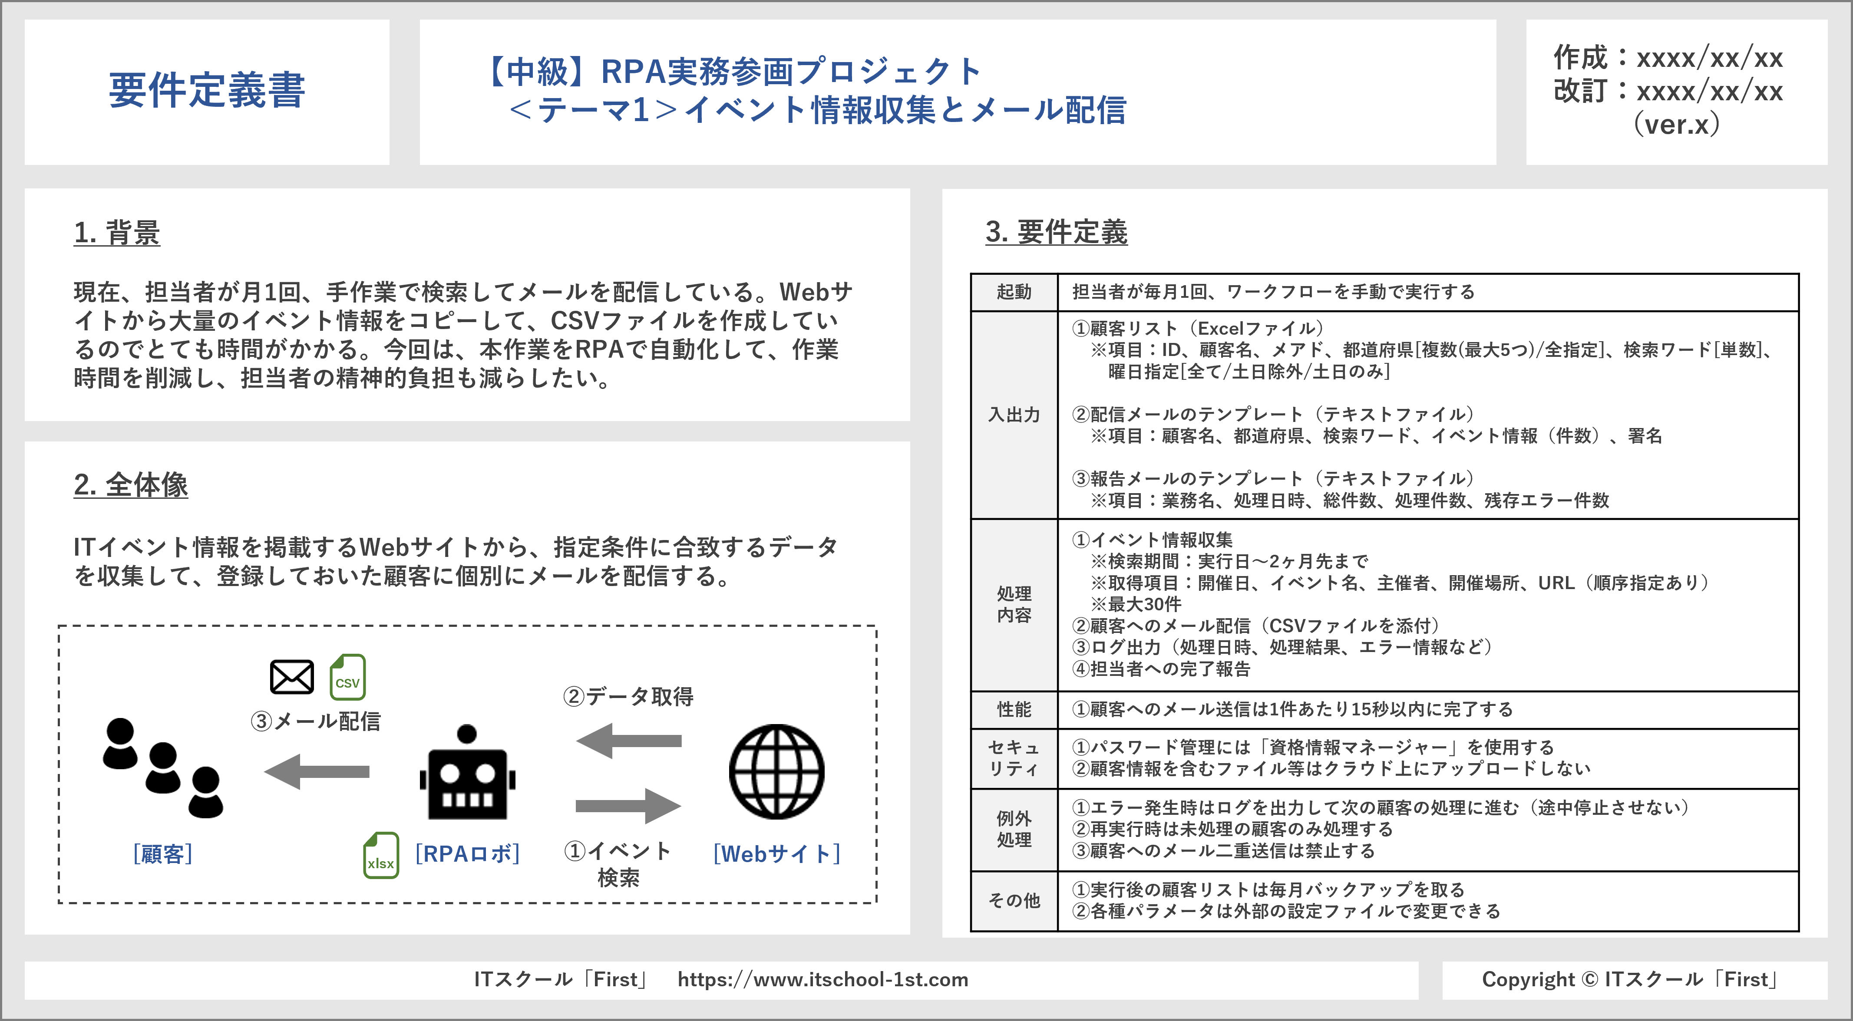Click the <テーマ1>イベント情報収集とメール配信 subtitle

tap(818, 110)
